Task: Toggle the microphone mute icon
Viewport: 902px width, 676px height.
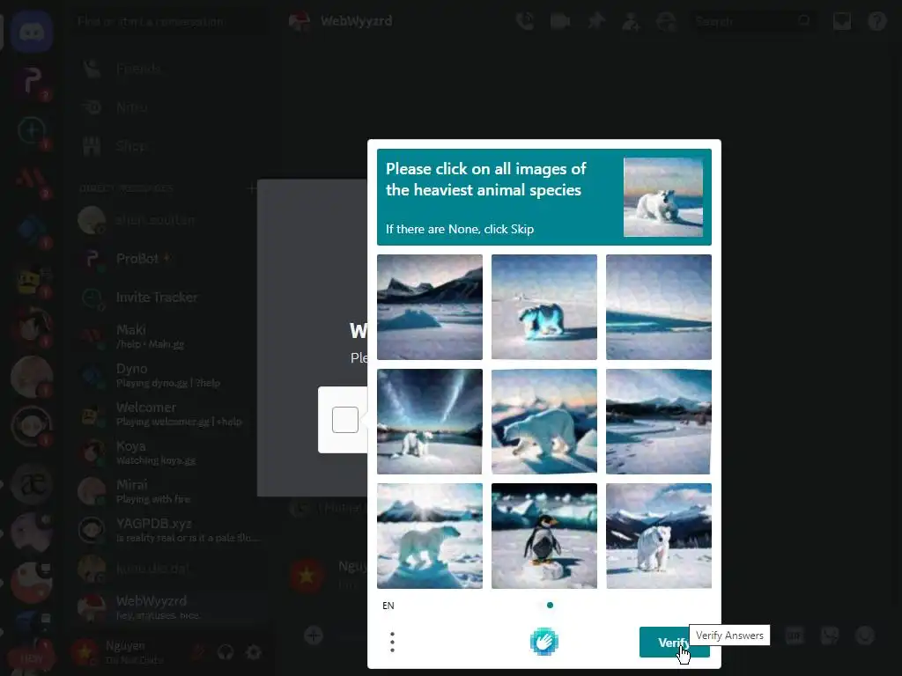Action: click(x=198, y=652)
